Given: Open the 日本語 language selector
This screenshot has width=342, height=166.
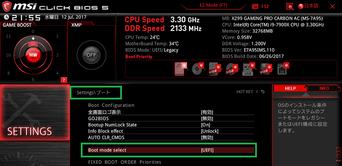Looking at the screenshot, I should click(x=308, y=6).
